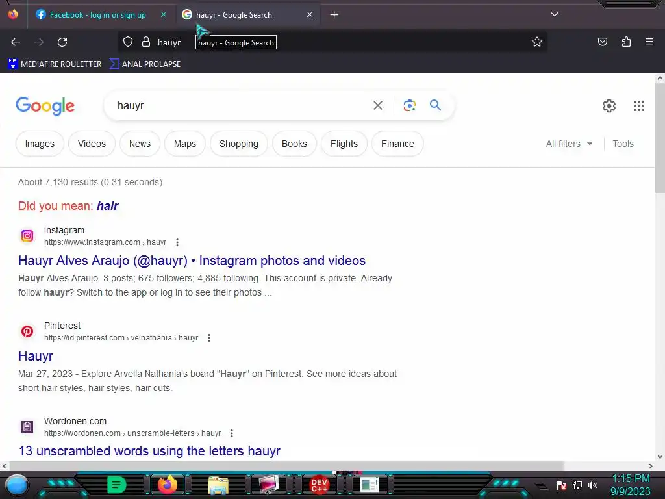Screen dimensions: 665x499
Task: Clear the search box with X
Action: point(377,105)
